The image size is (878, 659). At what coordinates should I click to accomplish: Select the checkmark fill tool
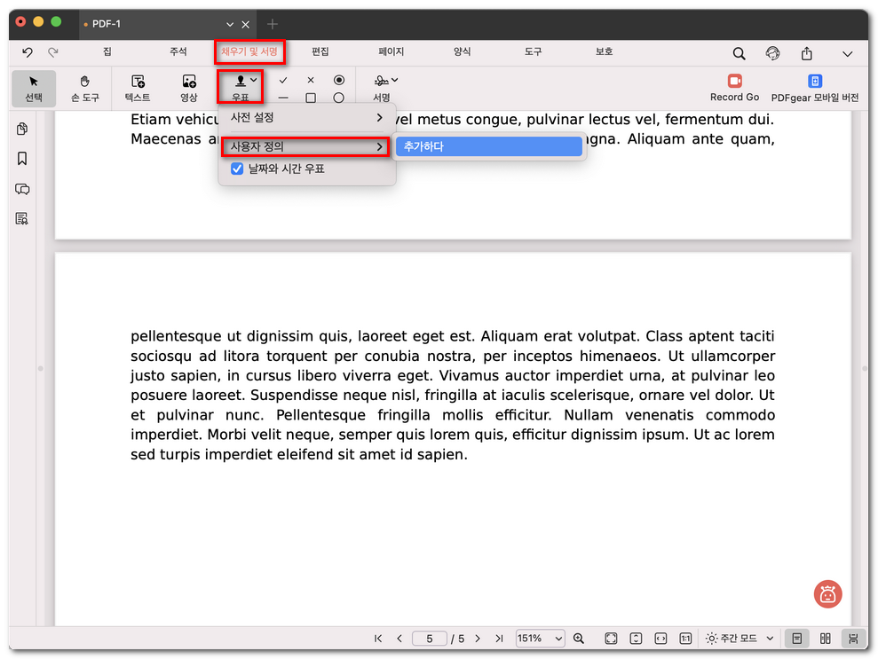[283, 80]
